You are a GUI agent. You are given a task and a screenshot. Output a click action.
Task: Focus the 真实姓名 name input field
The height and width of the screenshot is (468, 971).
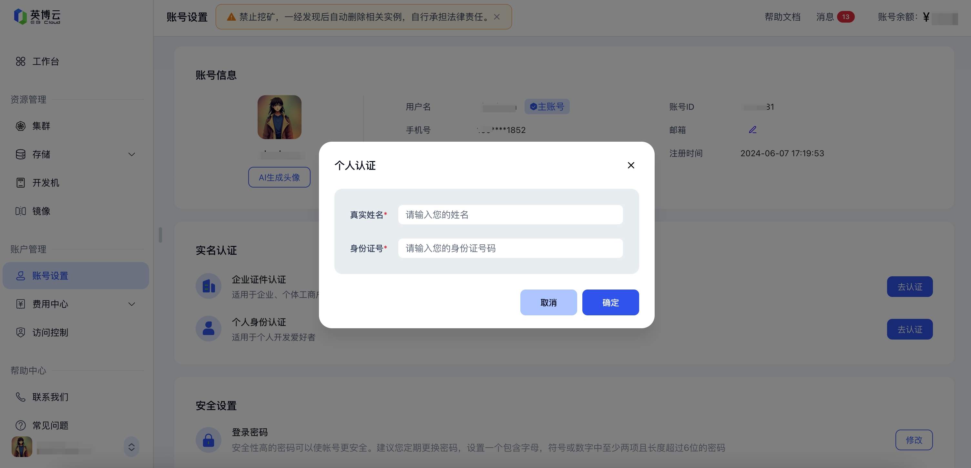pyautogui.click(x=510, y=214)
